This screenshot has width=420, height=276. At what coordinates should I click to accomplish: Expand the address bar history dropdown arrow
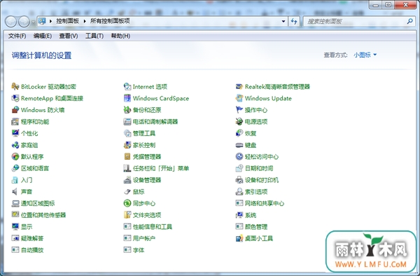coord(283,21)
